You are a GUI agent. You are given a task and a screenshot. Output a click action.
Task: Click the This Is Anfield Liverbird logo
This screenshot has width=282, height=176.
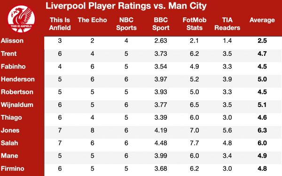(x=21, y=19)
